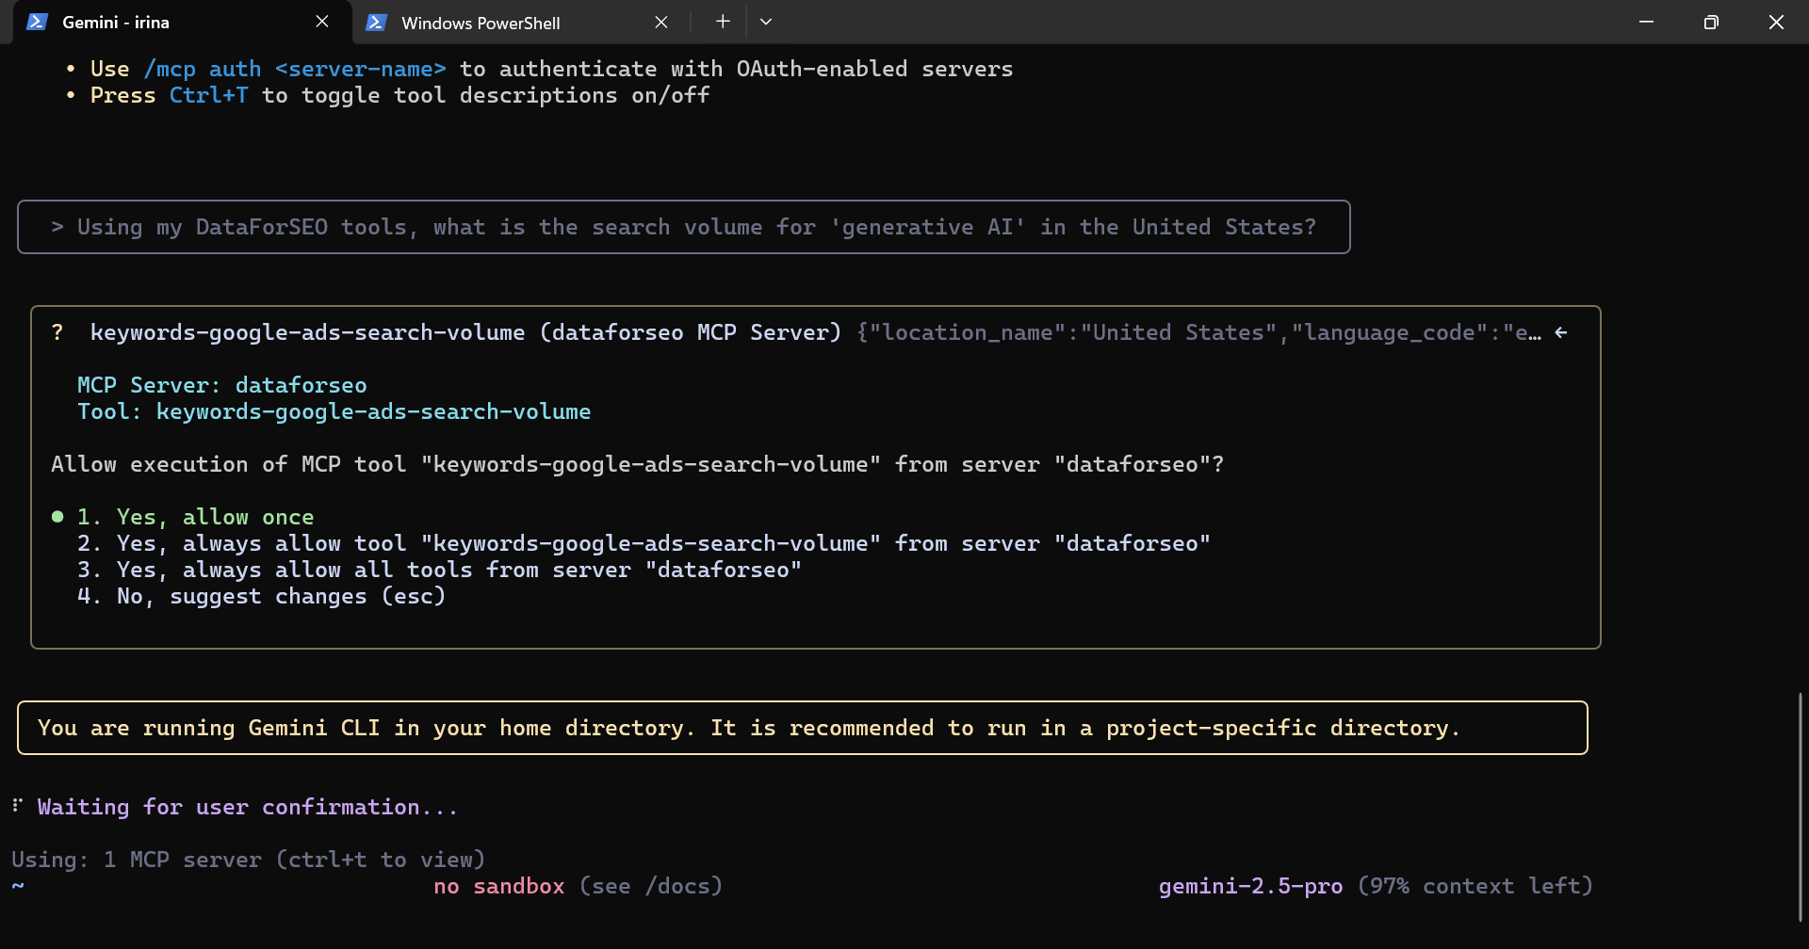Click the '/mcp auth <server-name>' command text

[295, 69]
